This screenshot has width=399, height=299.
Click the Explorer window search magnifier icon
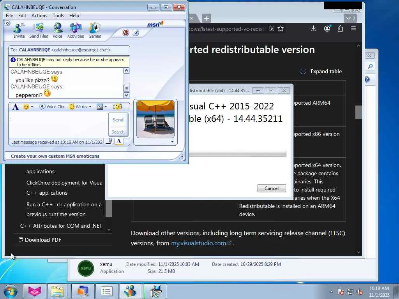point(370,67)
